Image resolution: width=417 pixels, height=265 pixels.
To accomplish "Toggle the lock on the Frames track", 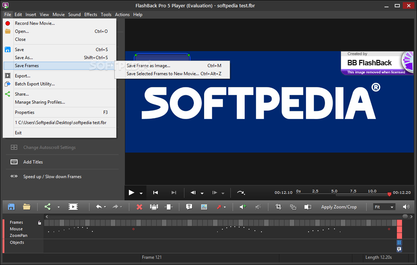I will (x=40, y=223).
